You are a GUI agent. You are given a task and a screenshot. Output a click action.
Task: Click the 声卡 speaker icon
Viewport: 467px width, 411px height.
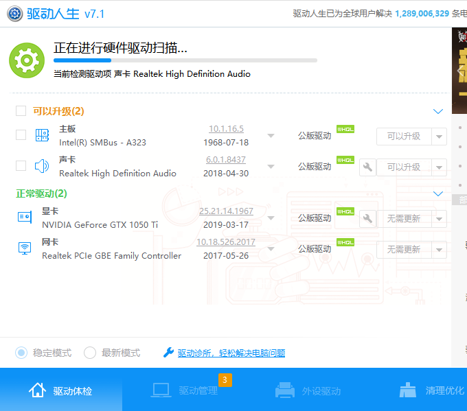click(x=42, y=166)
